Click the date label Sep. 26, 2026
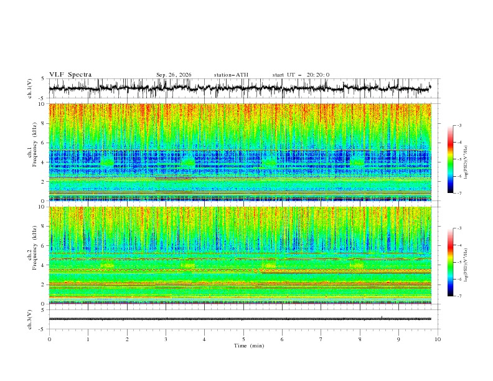Image resolution: width=493 pixels, height=381 pixels. (174, 75)
